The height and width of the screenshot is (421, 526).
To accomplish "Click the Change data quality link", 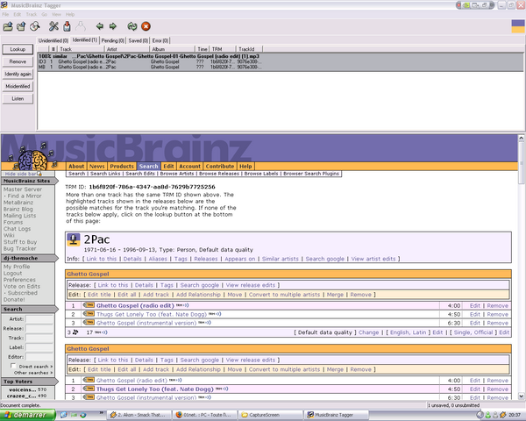I will [x=368, y=332].
